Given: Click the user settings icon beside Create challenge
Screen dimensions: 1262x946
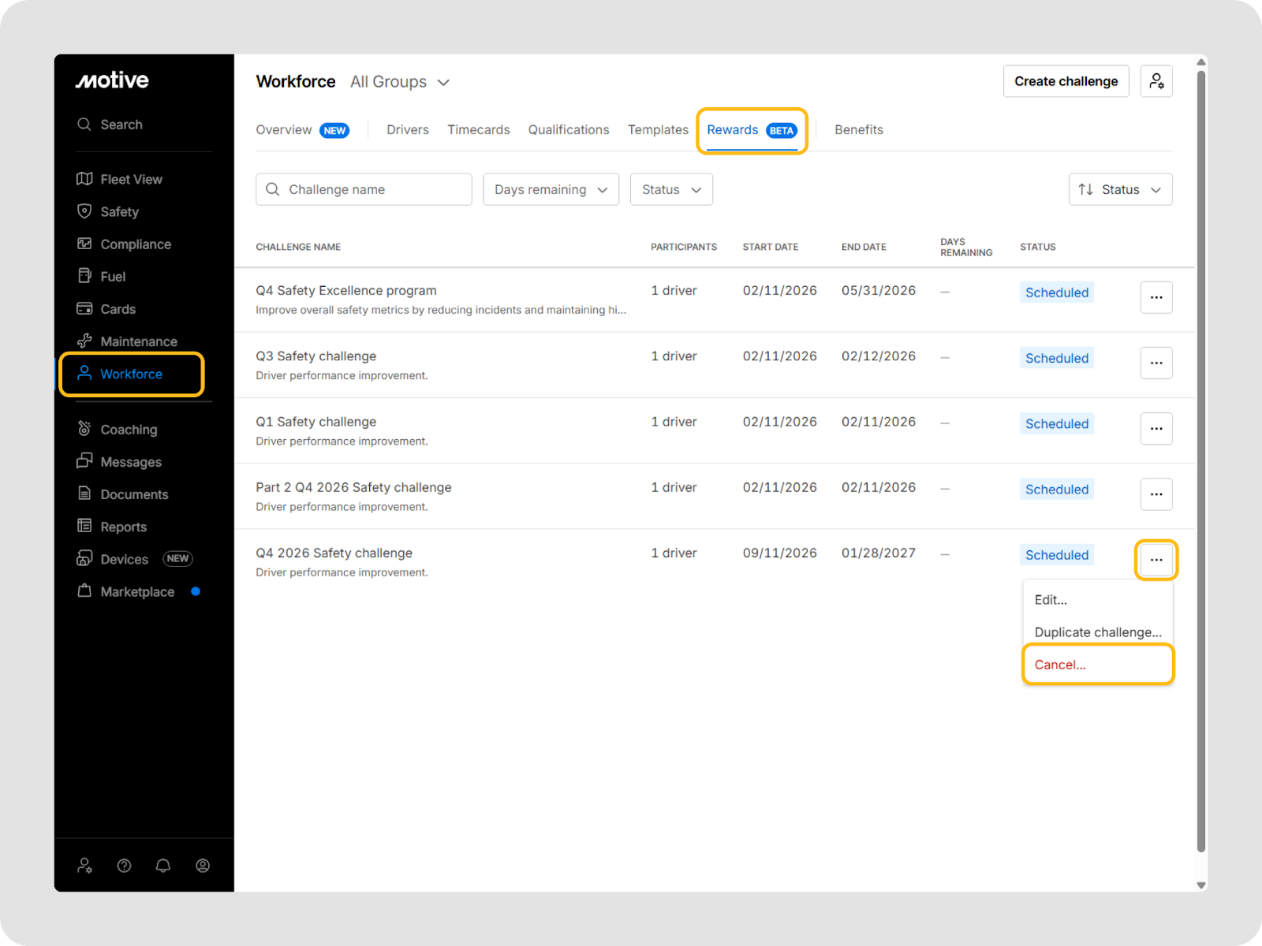Looking at the screenshot, I should 1156,81.
